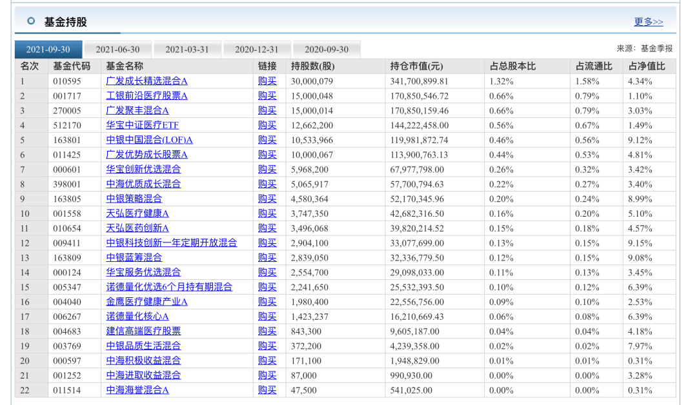The image size is (697, 405).
Task: Open fund 金鹰医疗健康产业A
Action: (146, 302)
